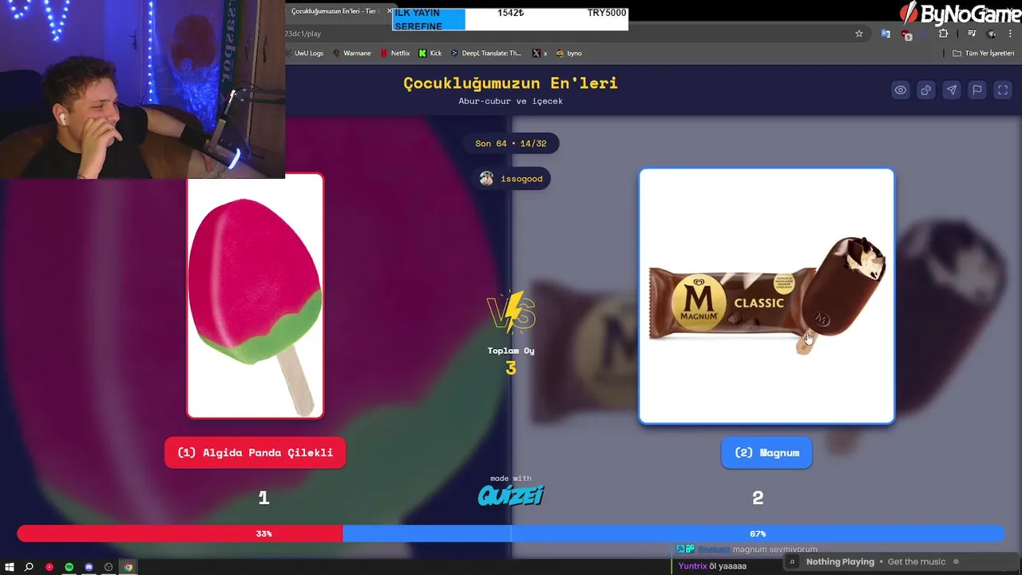Enter fullscreen with the expand icon
This screenshot has height=575, width=1022.
[x=1003, y=90]
